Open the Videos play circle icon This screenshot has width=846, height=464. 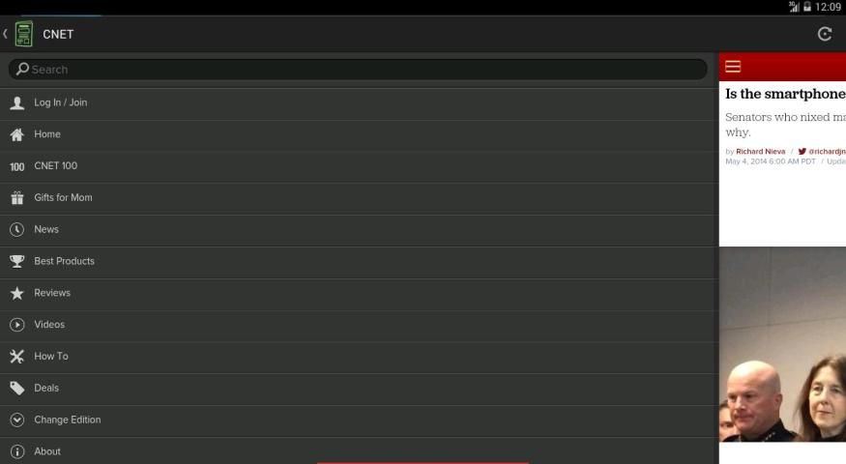(17, 325)
